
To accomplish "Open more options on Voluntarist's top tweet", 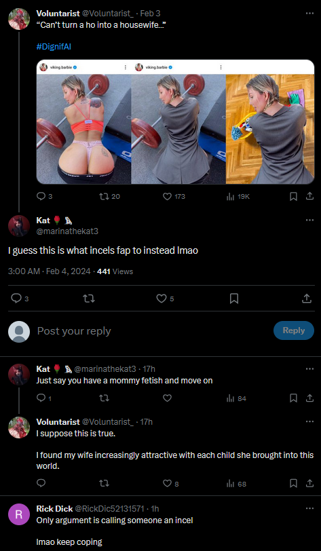I will [309, 14].
